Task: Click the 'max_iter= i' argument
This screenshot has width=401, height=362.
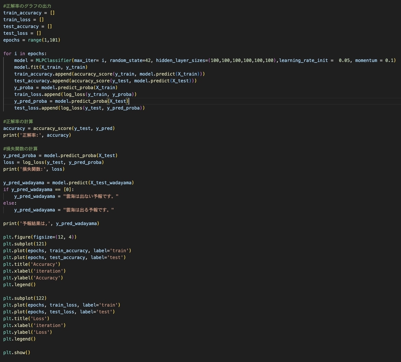Action: [x=89, y=60]
